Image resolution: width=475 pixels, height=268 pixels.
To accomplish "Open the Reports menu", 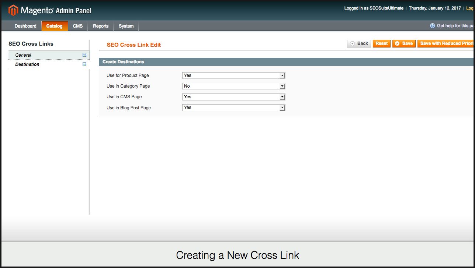I will coord(101,26).
